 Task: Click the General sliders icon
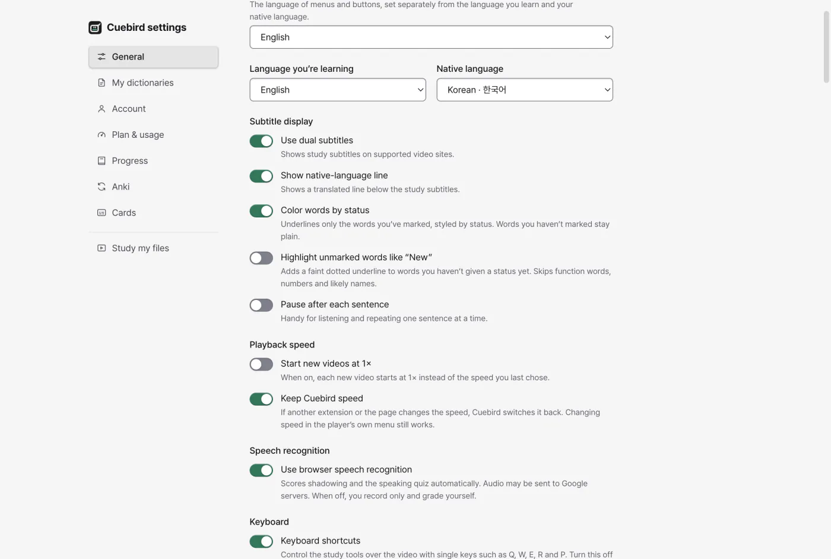(102, 57)
